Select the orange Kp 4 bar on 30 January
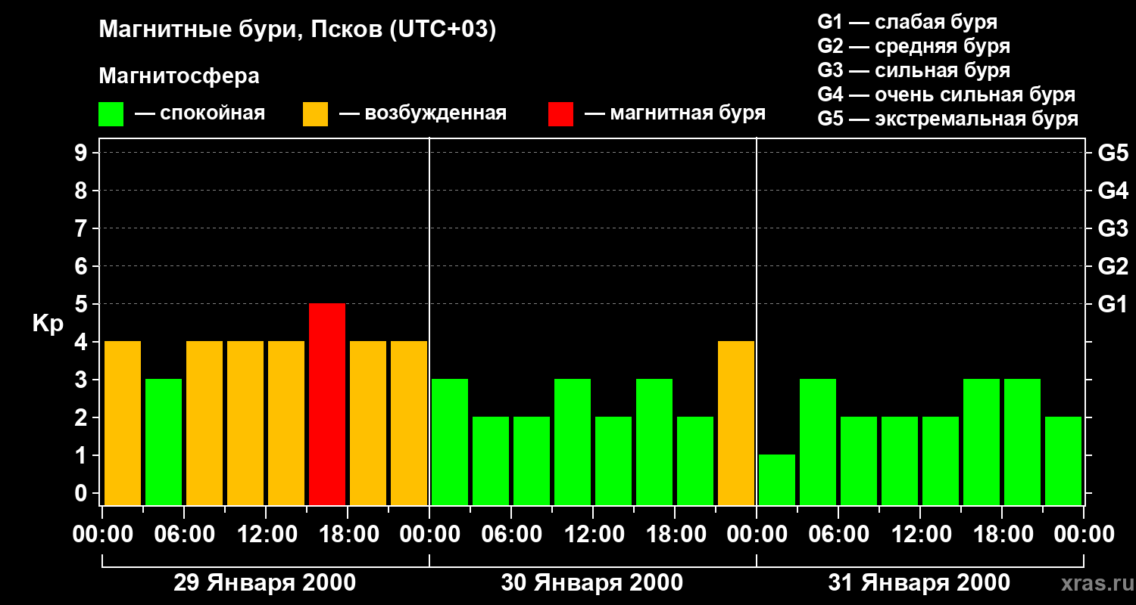The height and width of the screenshot is (605, 1136). pyautogui.click(x=736, y=423)
